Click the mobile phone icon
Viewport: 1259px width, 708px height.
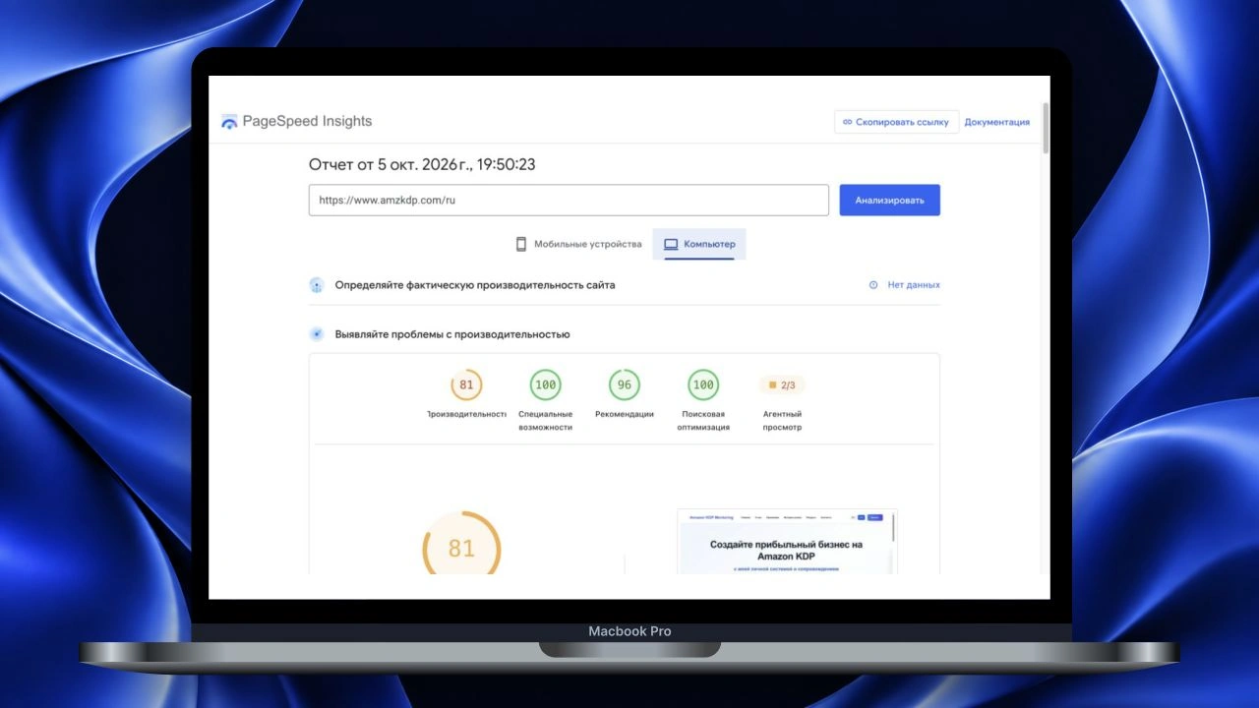521,244
